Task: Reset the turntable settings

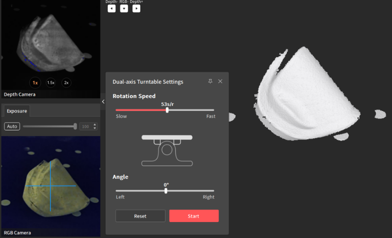Action: click(140, 216)
